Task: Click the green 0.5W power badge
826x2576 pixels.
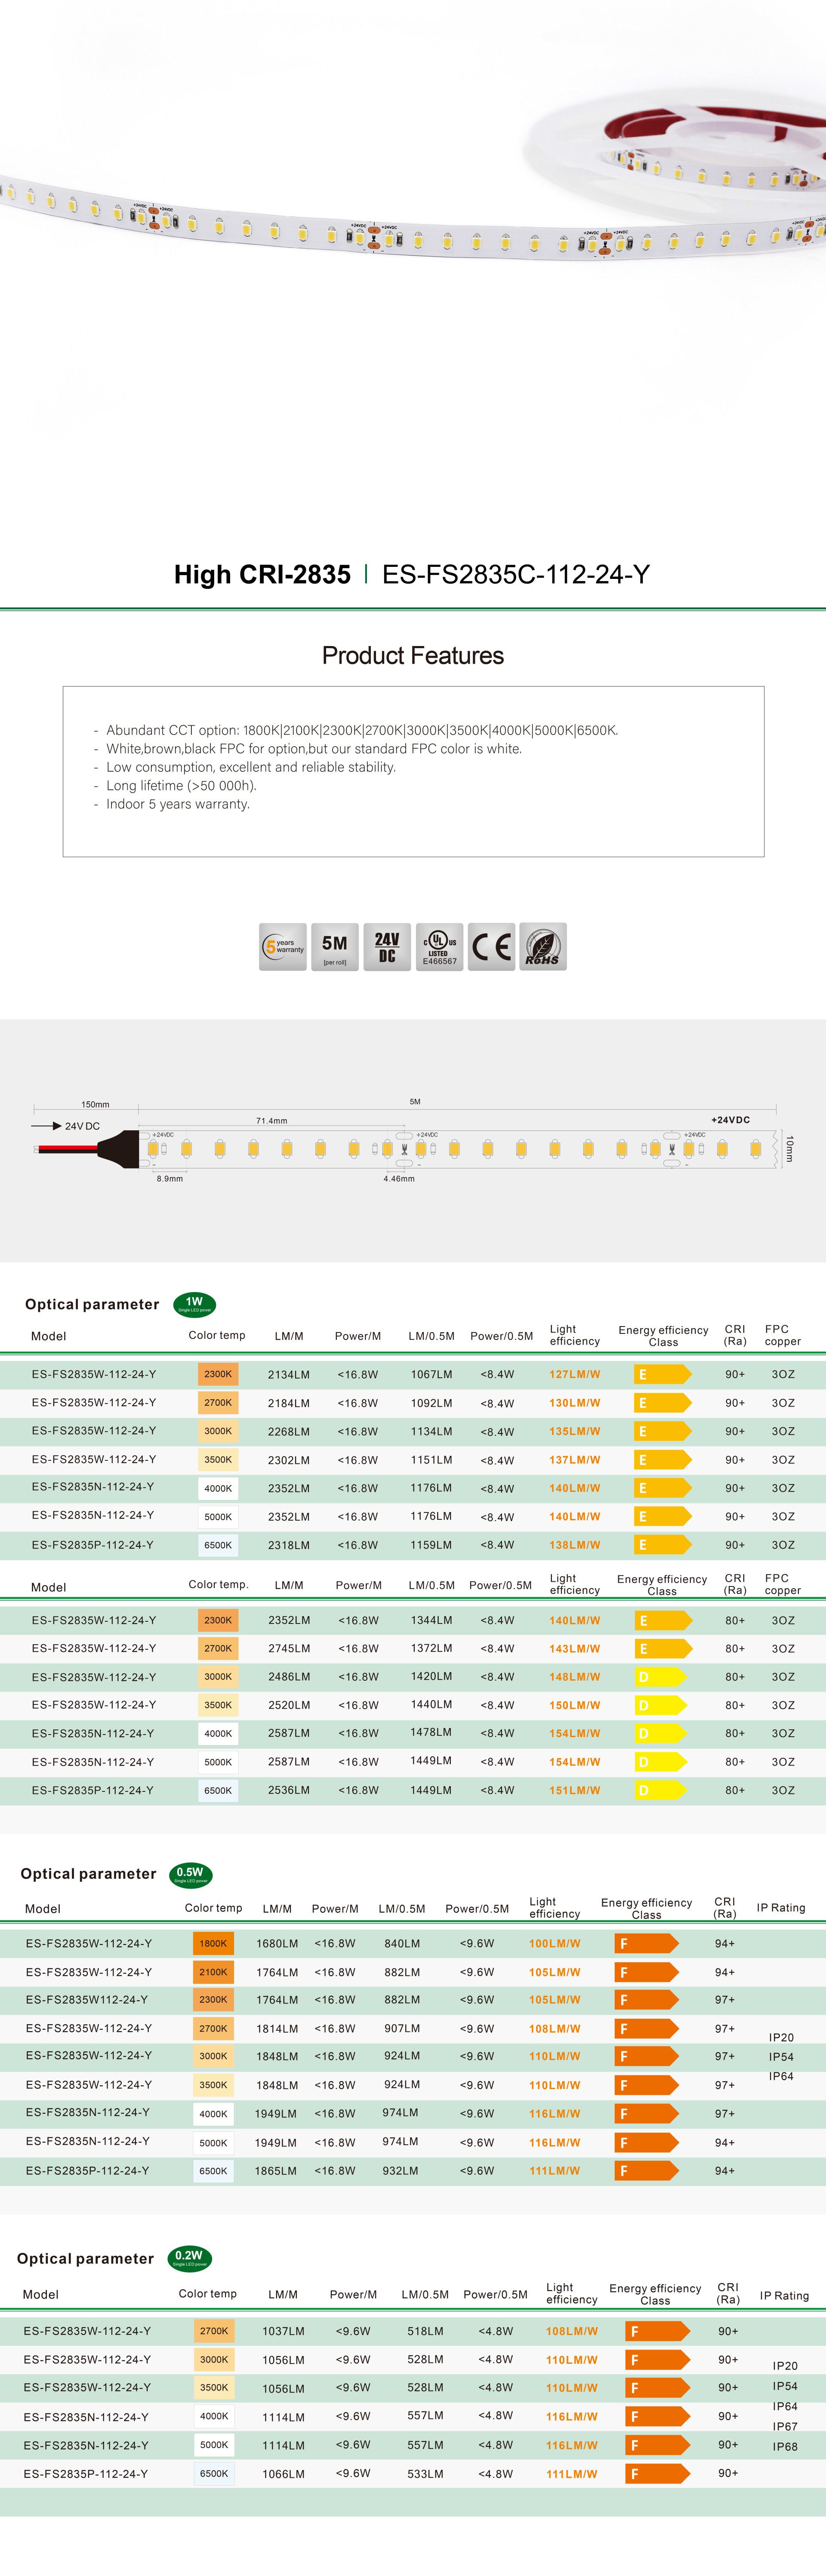Action: pyautogui.click(x=190, y=1874)
